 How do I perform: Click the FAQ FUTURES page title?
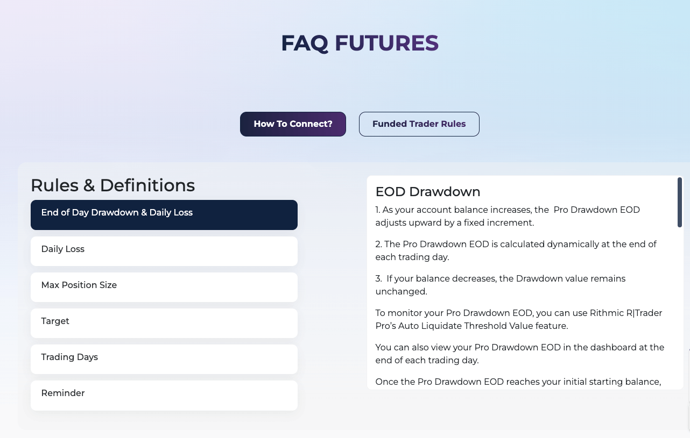[x=360, y=43]
